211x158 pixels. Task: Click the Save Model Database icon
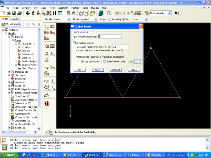pos(14,13)
